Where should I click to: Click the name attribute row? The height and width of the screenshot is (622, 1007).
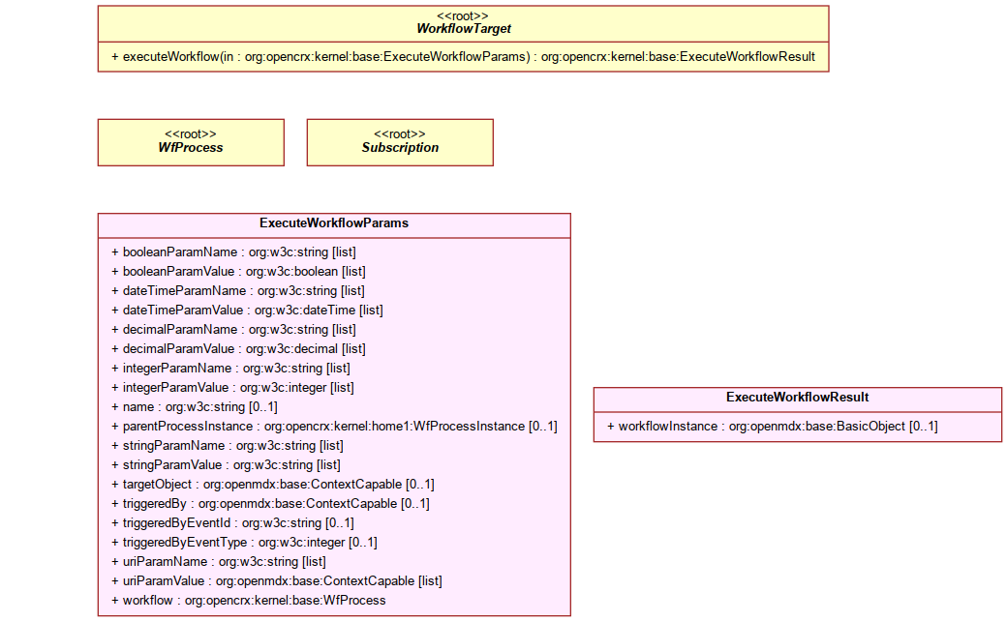(195, 407)
